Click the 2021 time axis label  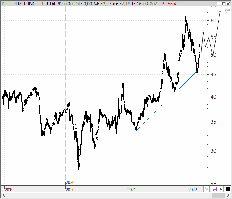132,190
